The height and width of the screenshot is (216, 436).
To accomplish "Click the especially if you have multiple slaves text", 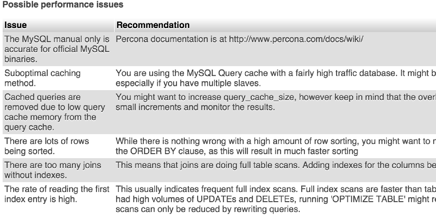I will click(188, 83).
